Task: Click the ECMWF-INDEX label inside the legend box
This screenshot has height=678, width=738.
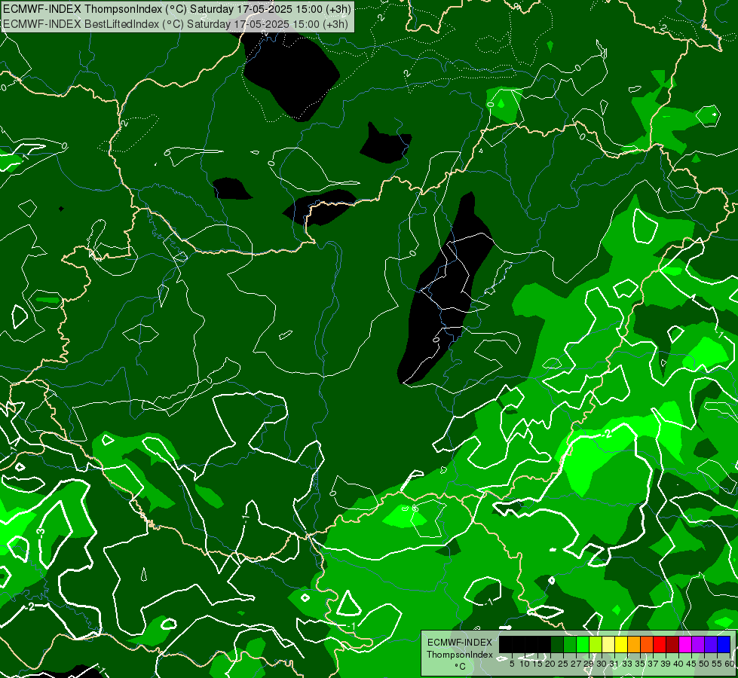Action: click(460, 643)
